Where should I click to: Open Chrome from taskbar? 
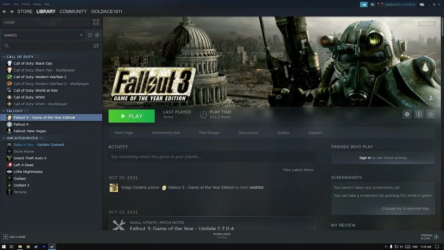(x=28, y=247)
